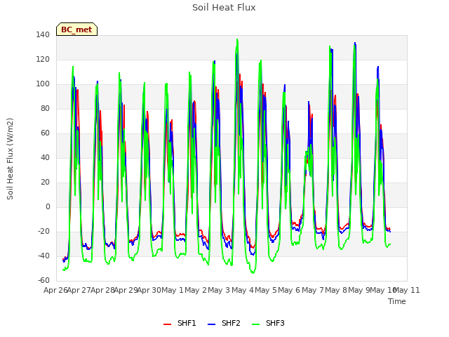449x337 pixels.
Task: Select the Soil Heat Flux chart title
Action: [224, 8]
